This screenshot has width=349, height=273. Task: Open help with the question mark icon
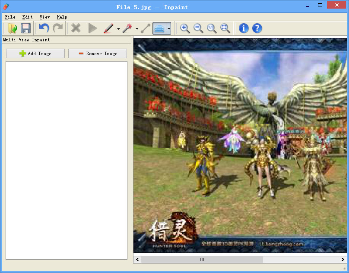pyautogui.click(x=257, y=28)
